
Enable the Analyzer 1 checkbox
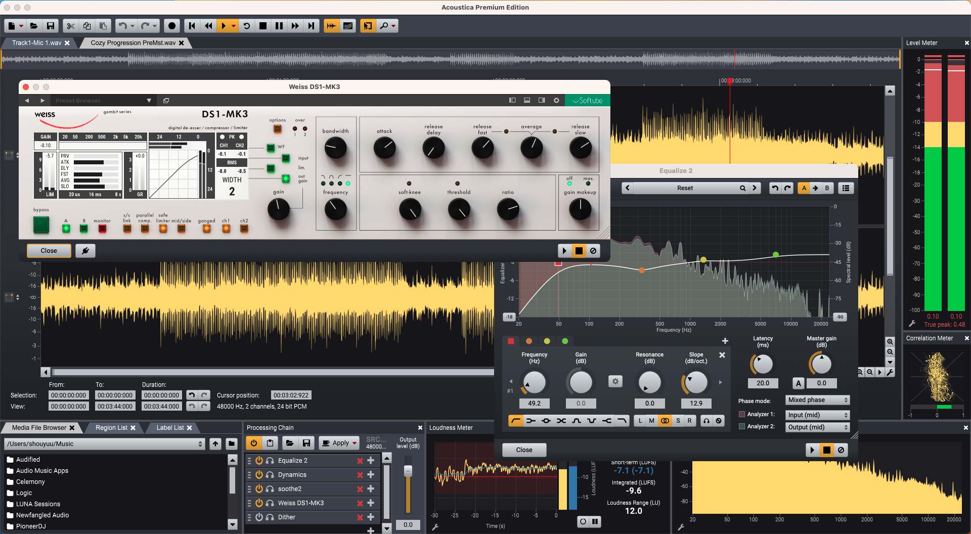[742, 415]
